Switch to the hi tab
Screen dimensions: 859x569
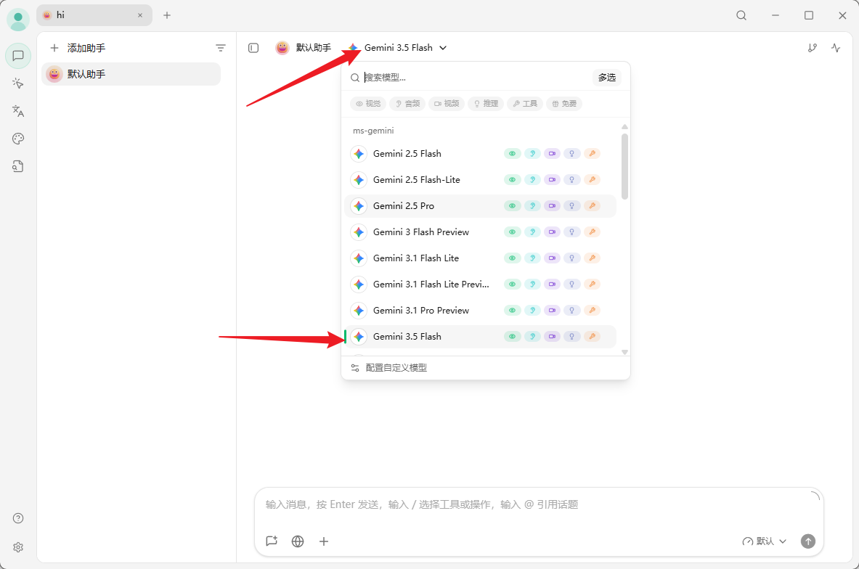[94, 15]
